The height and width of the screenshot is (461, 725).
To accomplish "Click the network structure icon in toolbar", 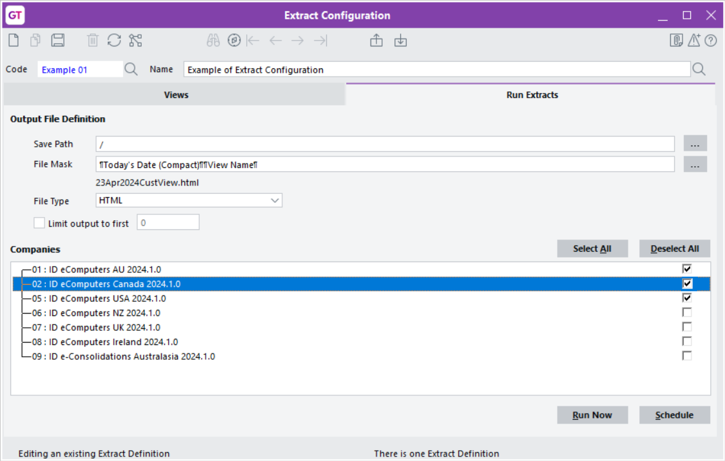I will click(135, 41).
